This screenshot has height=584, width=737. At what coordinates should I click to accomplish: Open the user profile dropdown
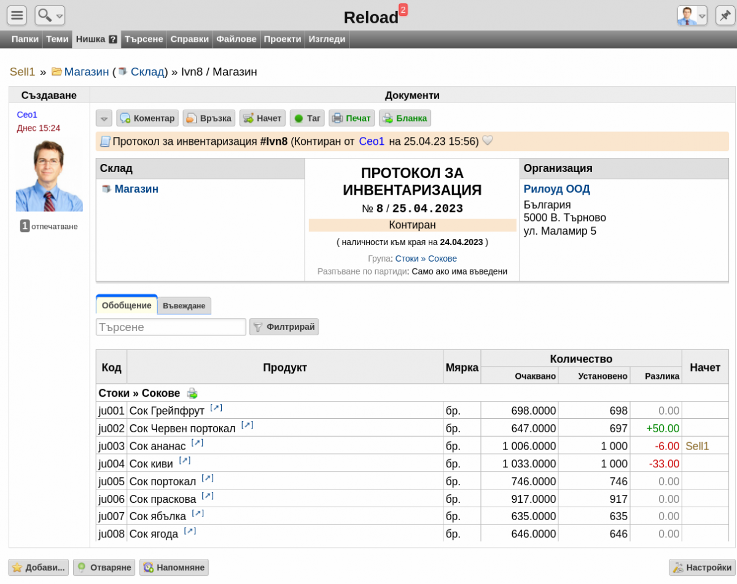[692, 15]
